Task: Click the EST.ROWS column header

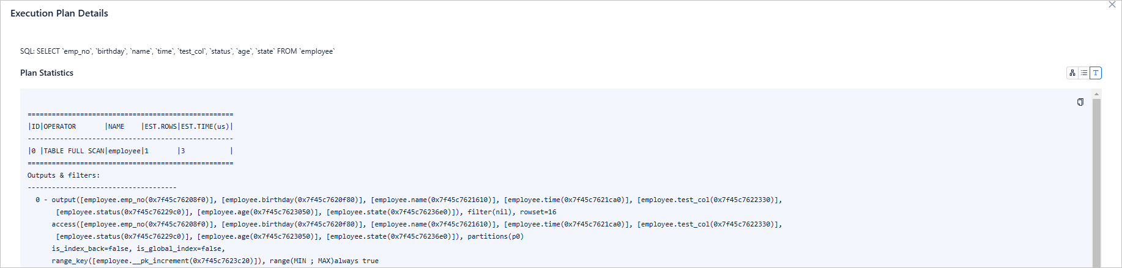Action: click(x=160, y=127)
